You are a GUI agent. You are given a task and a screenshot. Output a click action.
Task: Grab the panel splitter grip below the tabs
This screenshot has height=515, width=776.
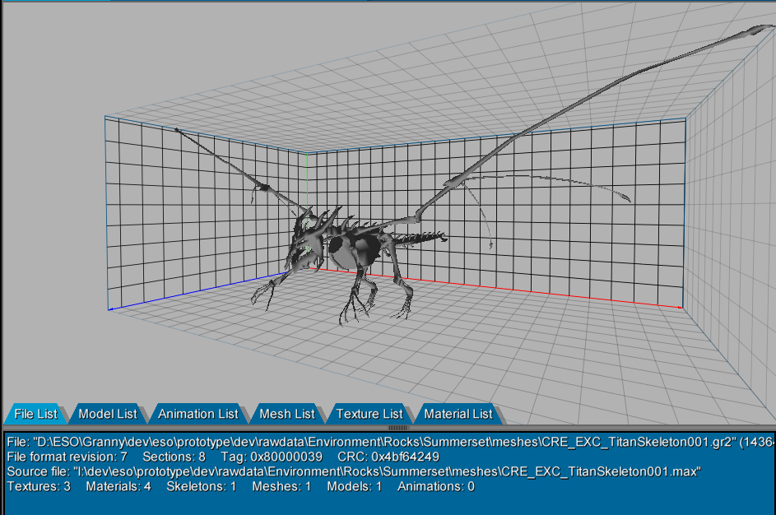tap(398, 428)
